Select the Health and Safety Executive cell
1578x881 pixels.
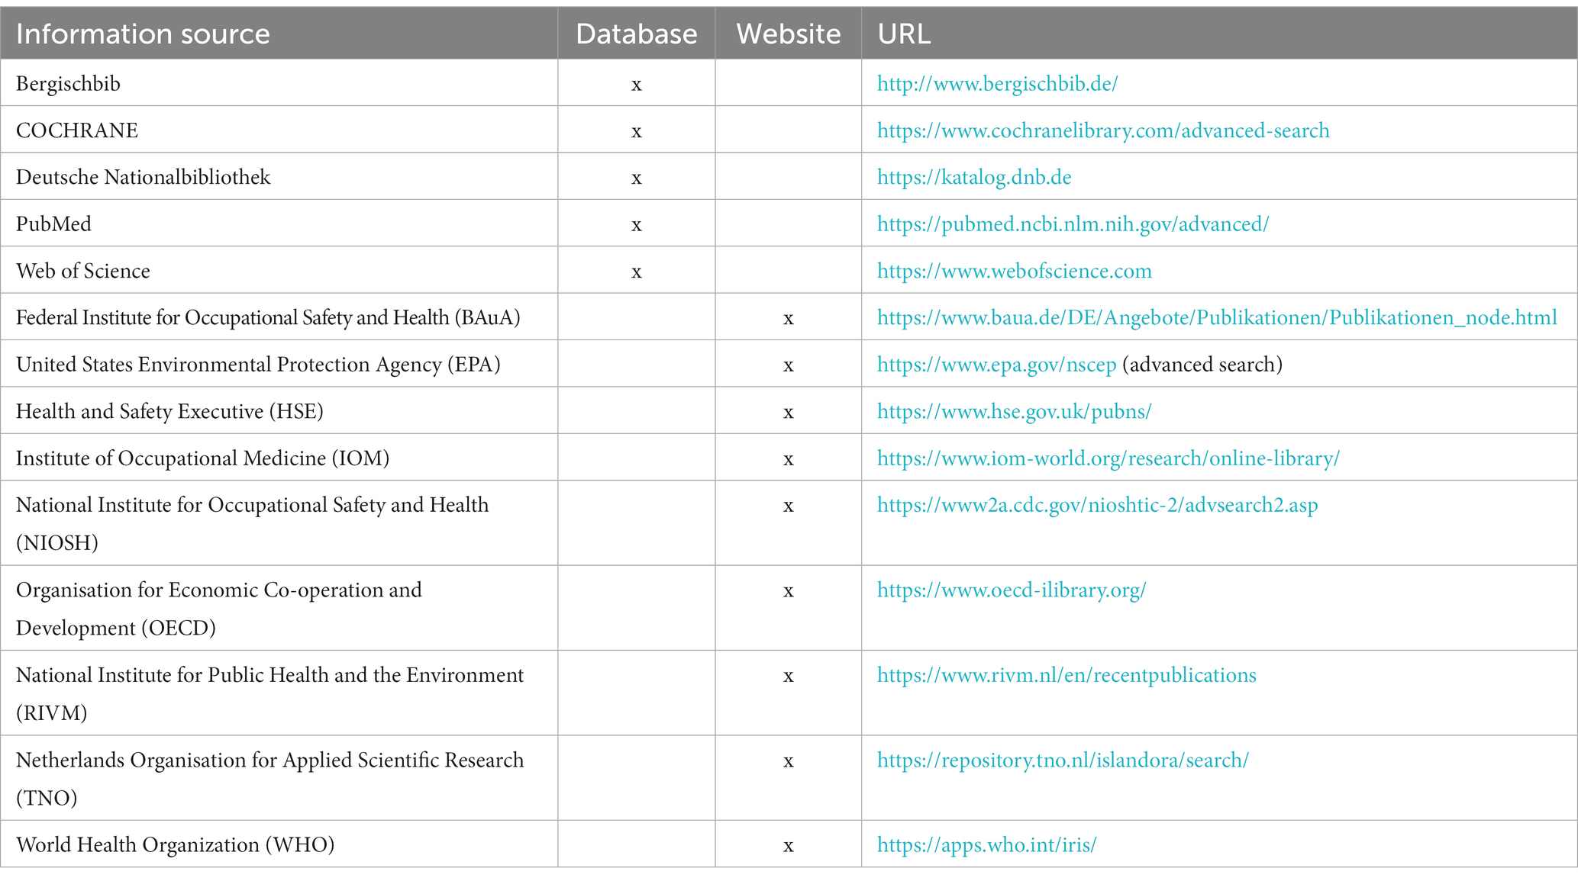click(279, 411)
